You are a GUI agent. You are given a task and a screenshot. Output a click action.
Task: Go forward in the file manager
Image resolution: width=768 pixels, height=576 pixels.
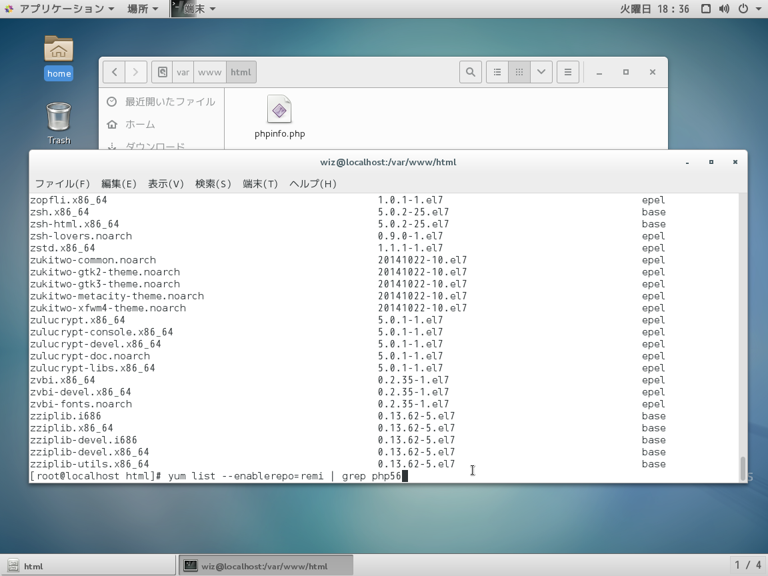[136, 72]
